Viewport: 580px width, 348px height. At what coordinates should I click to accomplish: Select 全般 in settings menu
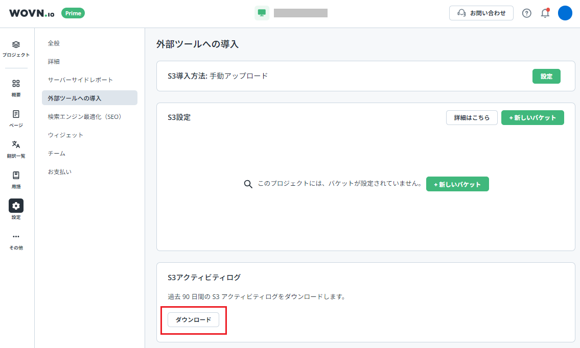[x=54, y=43]
